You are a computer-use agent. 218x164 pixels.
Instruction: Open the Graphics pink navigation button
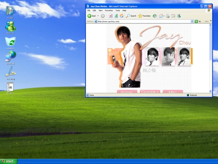(x=150, y=92)
